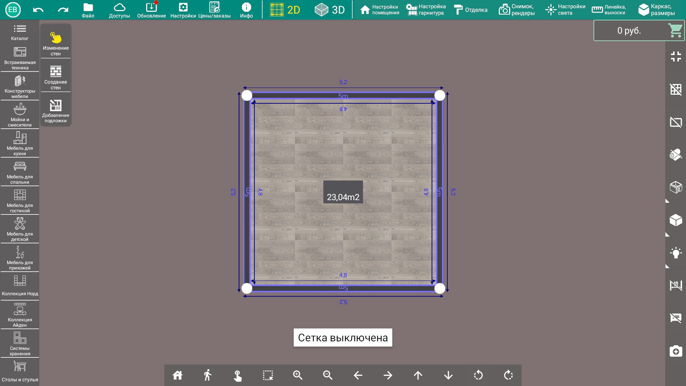Open Мебель для кухни category
Viewport: 686px width, 386px height.
[x=20, y=143]
